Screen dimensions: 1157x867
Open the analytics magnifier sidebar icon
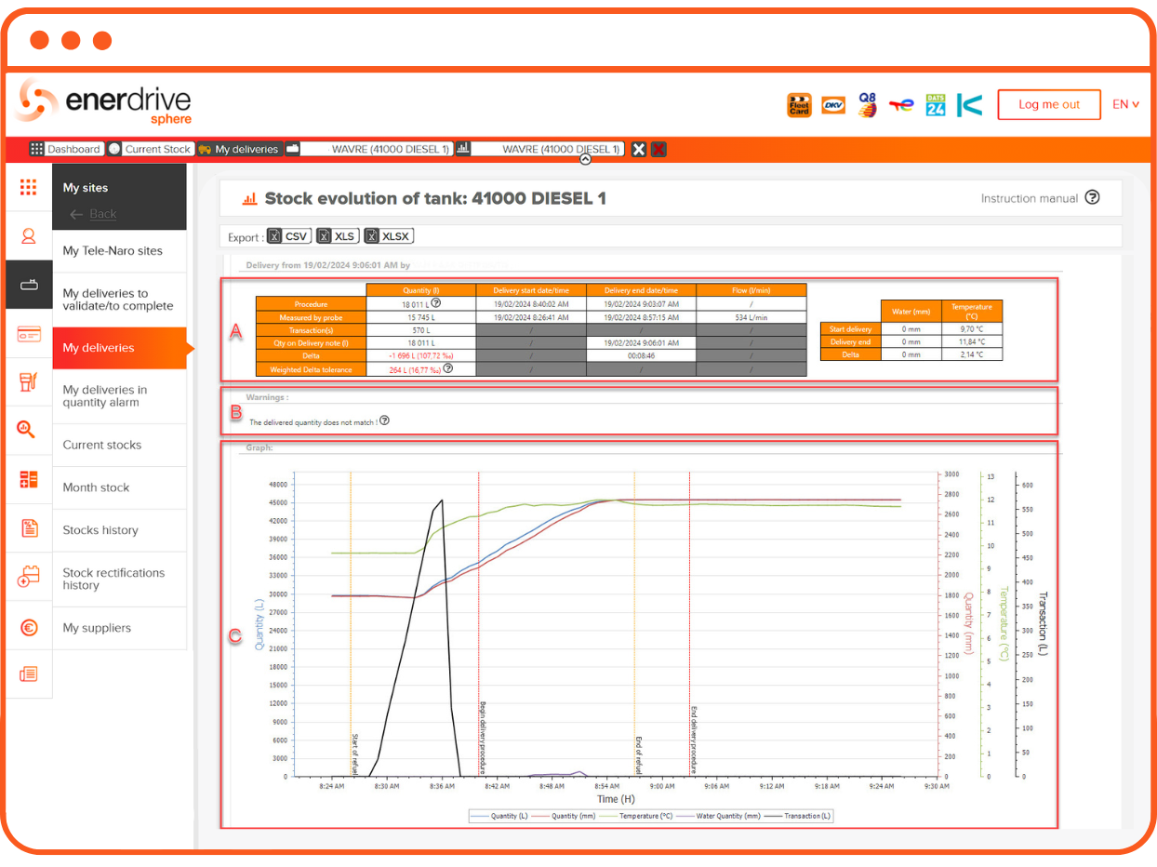pyautogui.click(x=27, y=430)
